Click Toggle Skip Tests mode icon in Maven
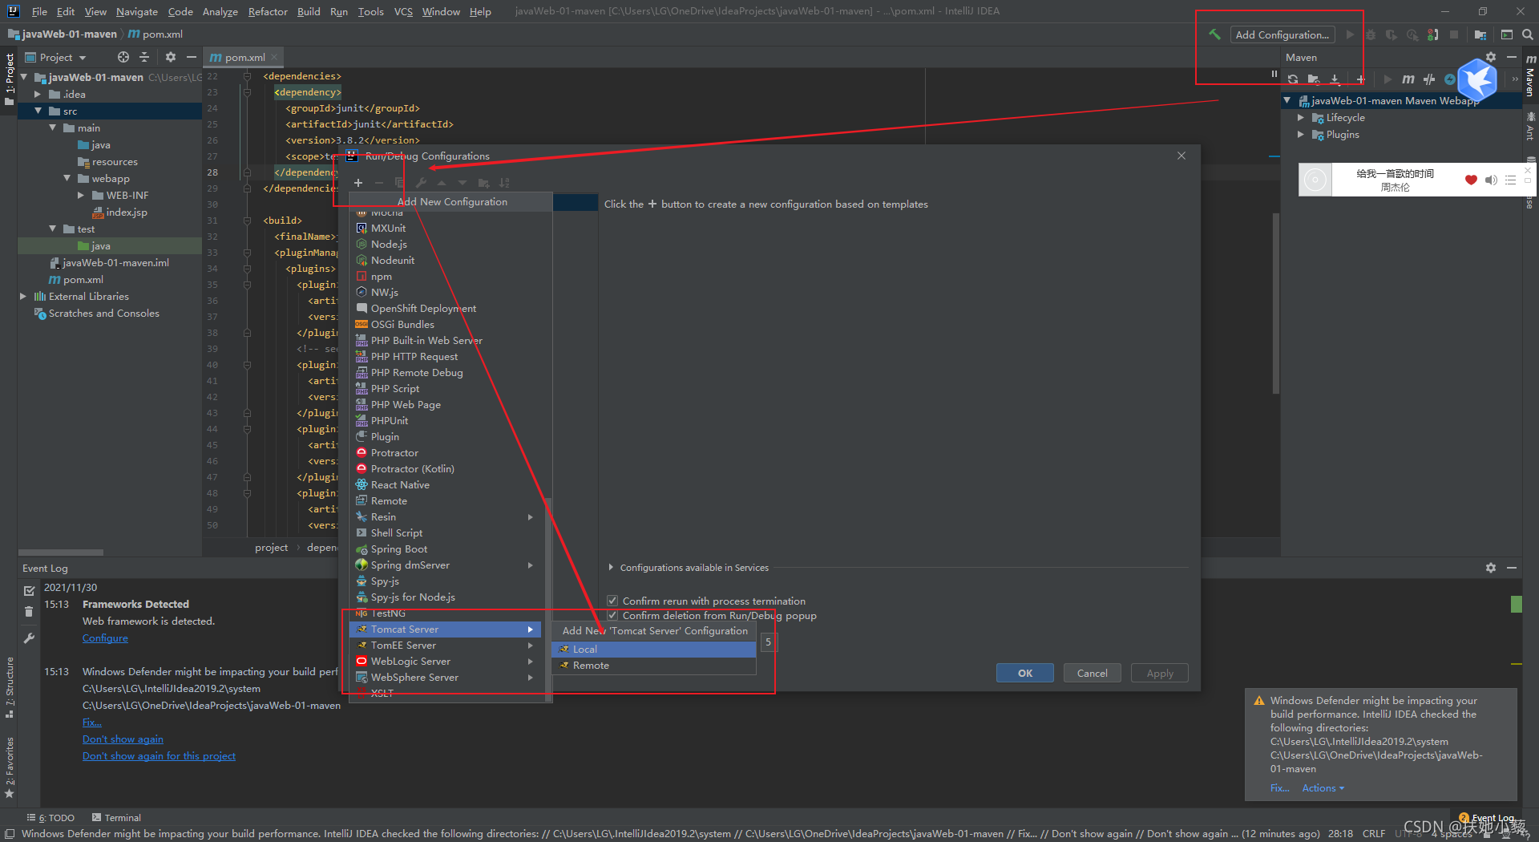The height and width of the screenshot is (842, 1539). 1429,79
